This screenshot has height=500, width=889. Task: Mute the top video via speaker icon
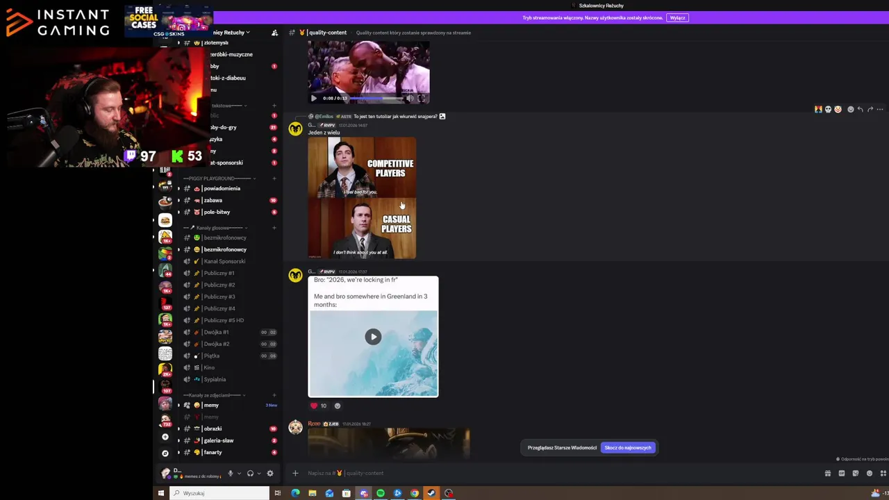tap(410, 98)
